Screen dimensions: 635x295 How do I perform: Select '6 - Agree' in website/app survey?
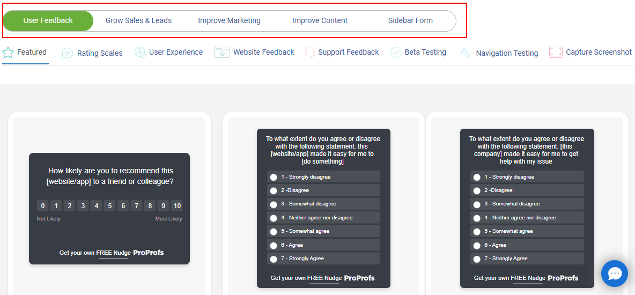[x=323, y=245]
